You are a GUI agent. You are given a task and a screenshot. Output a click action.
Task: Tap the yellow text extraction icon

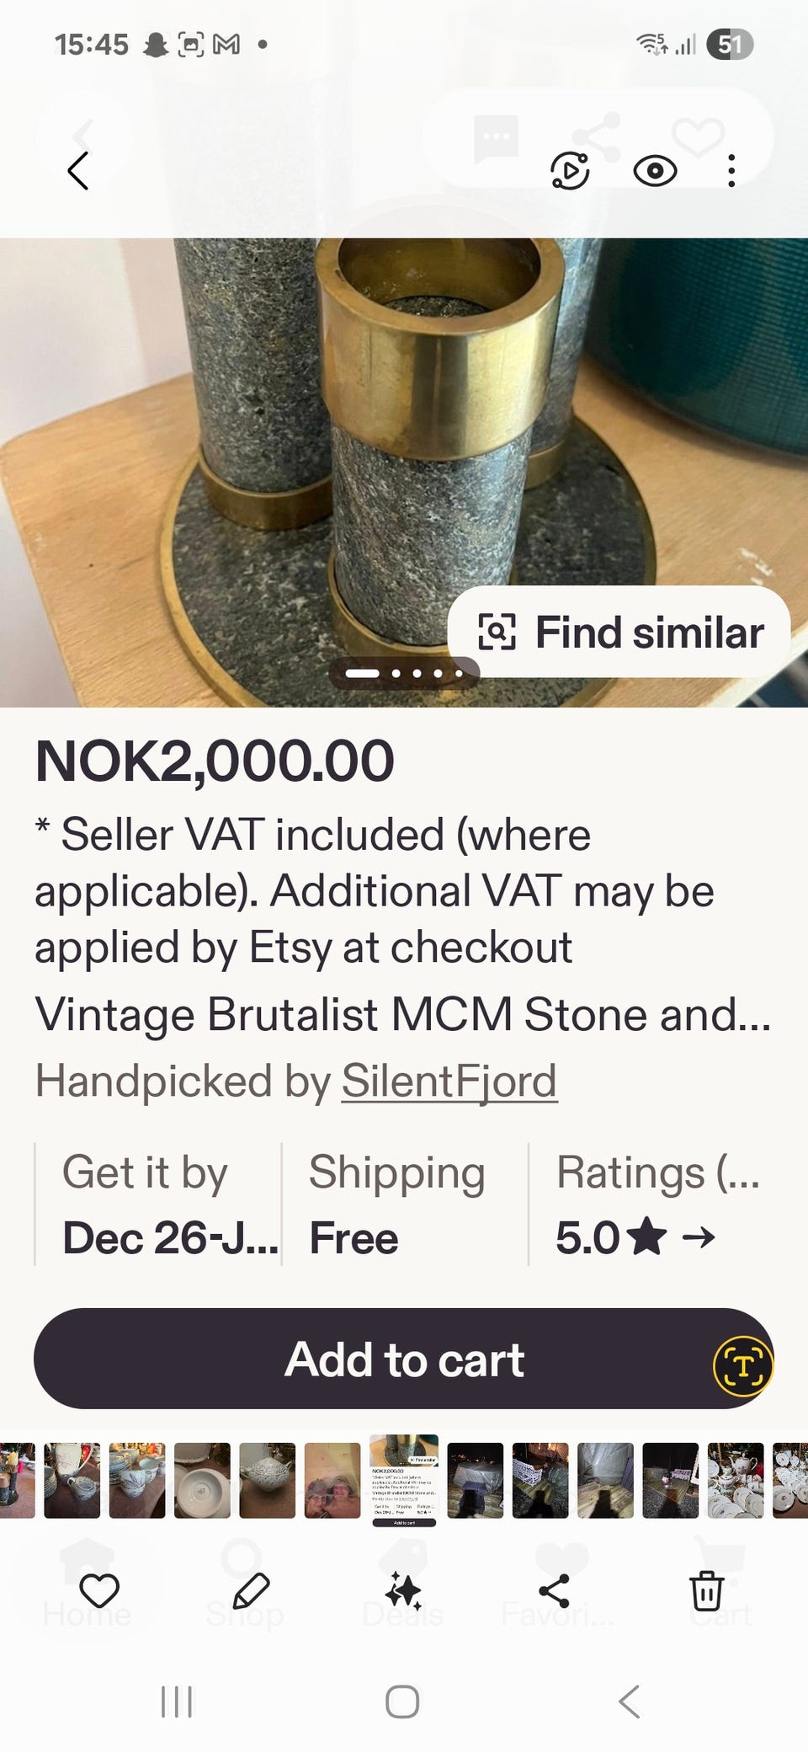tap(743, 1366)
